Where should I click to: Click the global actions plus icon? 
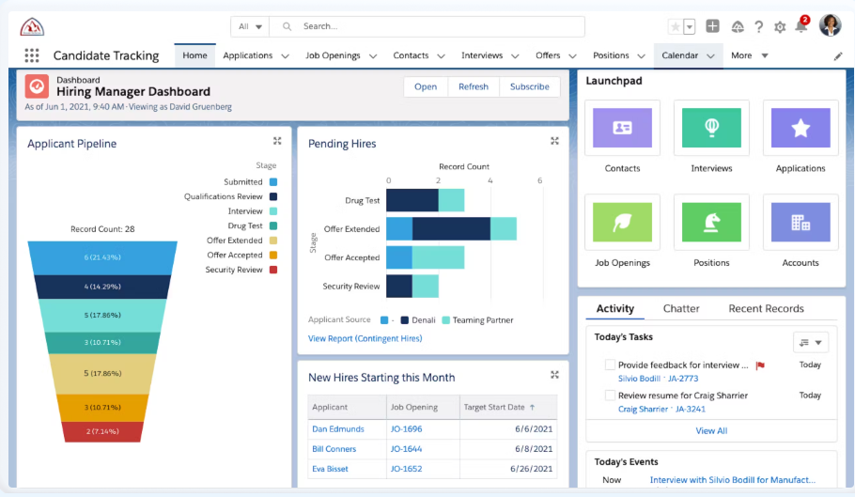tap(712, 26)
